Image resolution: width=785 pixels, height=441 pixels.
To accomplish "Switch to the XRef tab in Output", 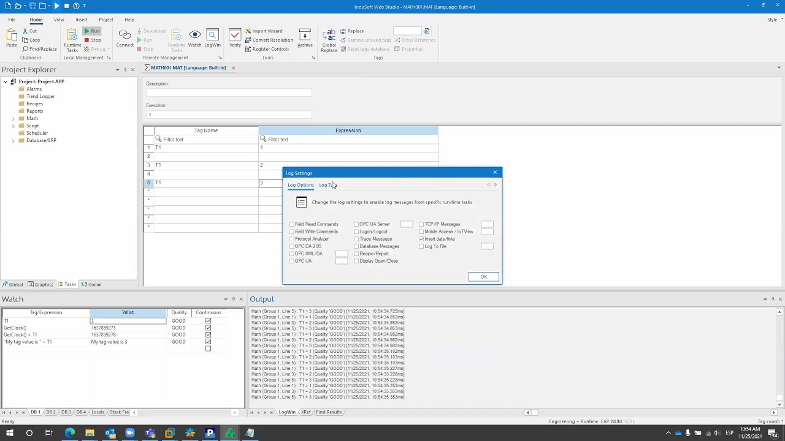I will 305,412.
